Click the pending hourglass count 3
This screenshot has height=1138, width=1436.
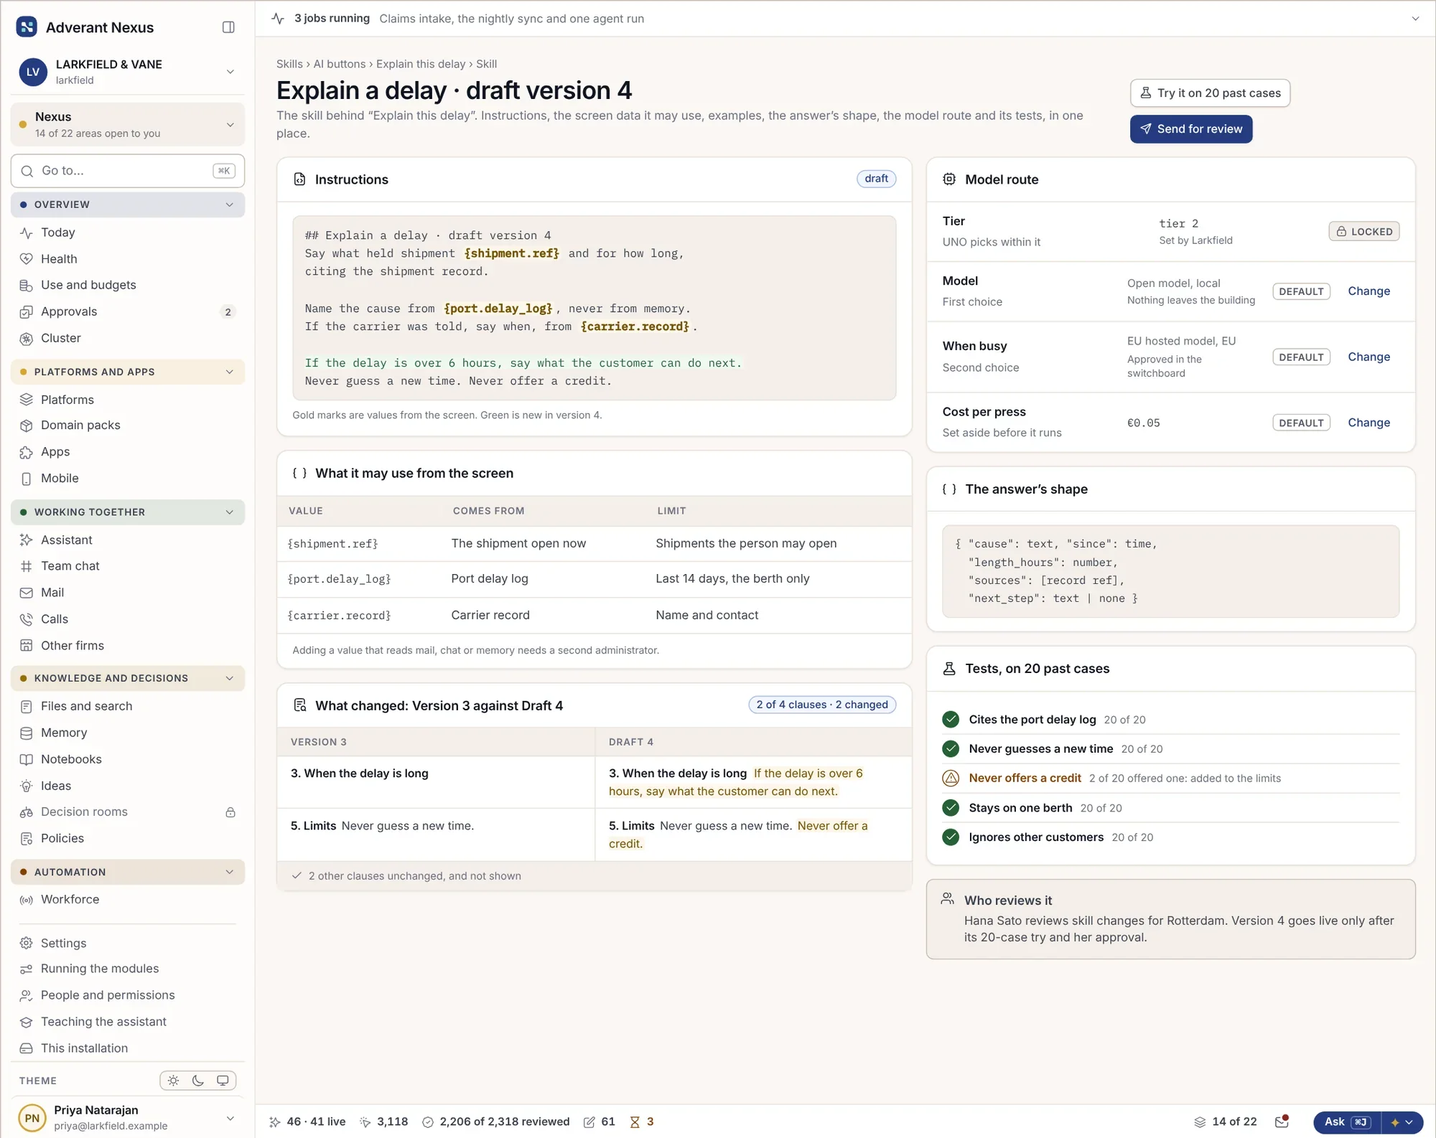click(x=642, y=1121)
